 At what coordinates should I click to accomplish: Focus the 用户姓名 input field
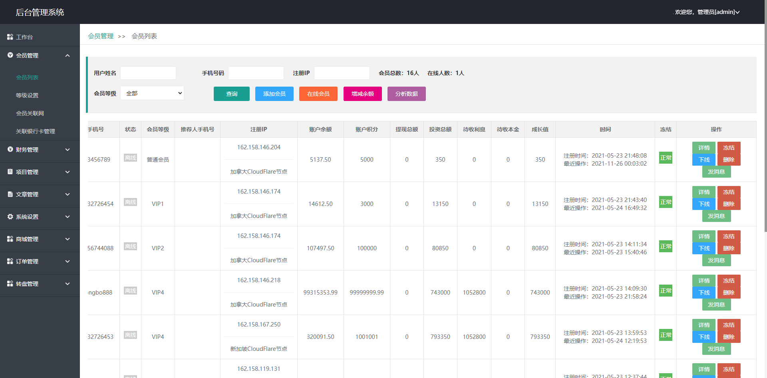[x=148, y=73]
